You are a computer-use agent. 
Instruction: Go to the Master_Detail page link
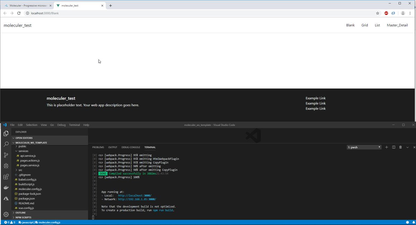(x=397, y=25)
